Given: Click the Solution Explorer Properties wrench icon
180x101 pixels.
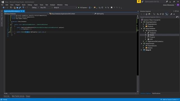Looking at the screenshot, I should [x=171, y=14].
